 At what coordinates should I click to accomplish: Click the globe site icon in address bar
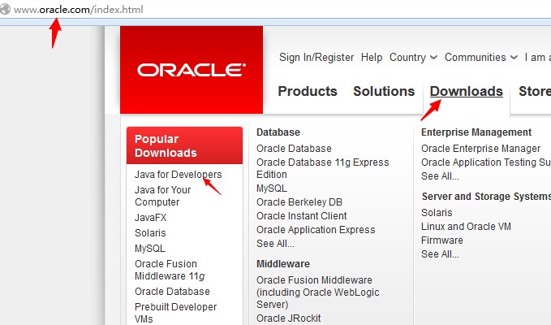pos(5,9)
